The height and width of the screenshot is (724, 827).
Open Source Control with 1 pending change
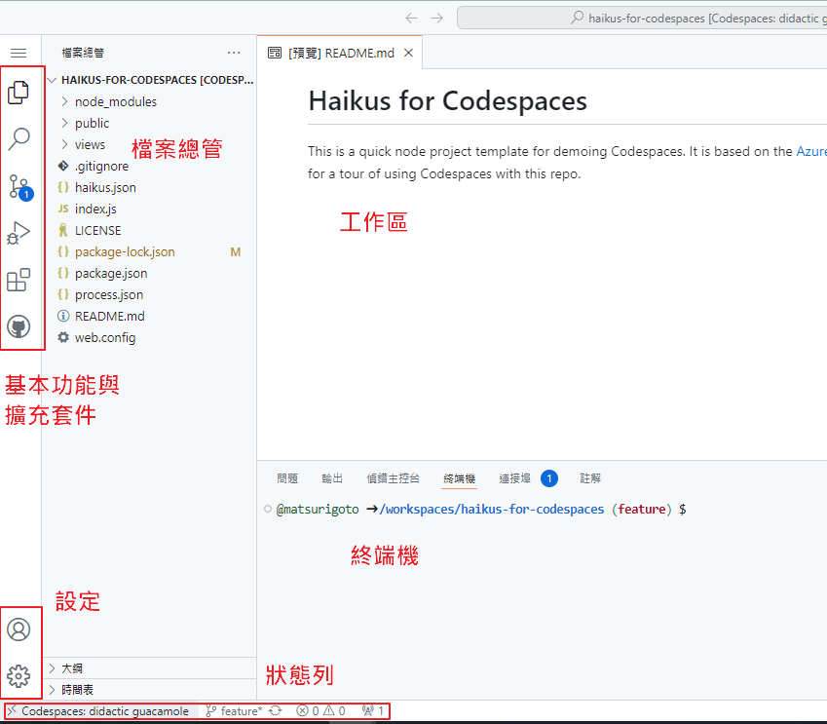tap(20, 187)
